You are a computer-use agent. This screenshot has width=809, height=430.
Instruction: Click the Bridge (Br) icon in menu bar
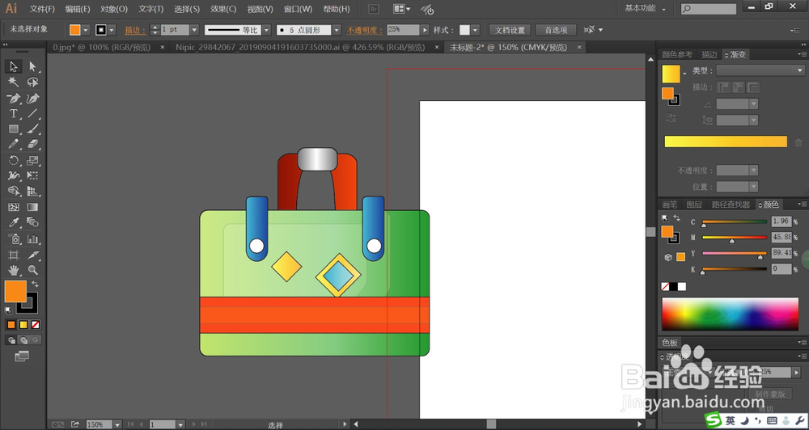pos(374,9)
